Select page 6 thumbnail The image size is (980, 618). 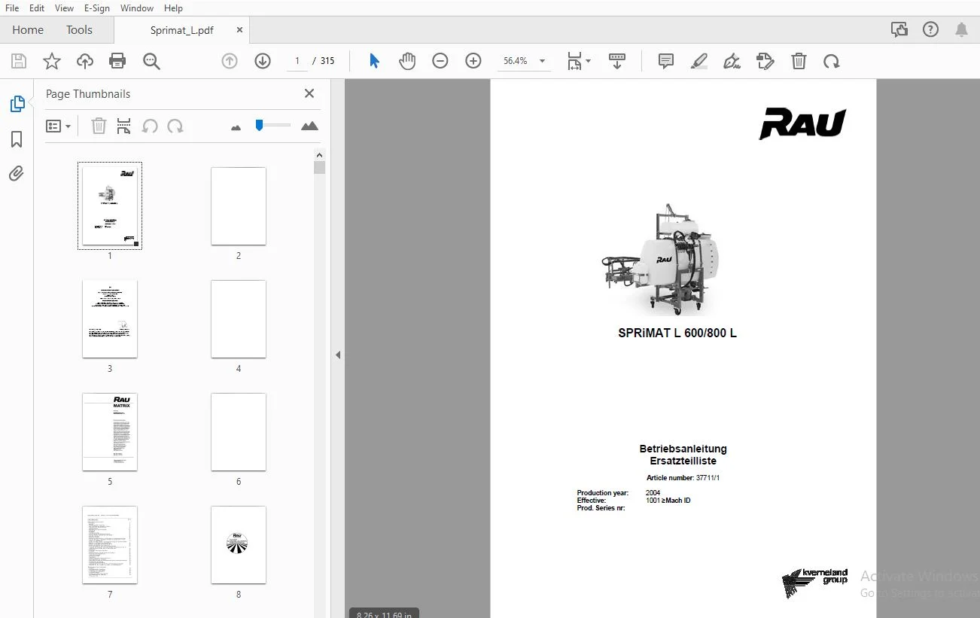[239, 432]
